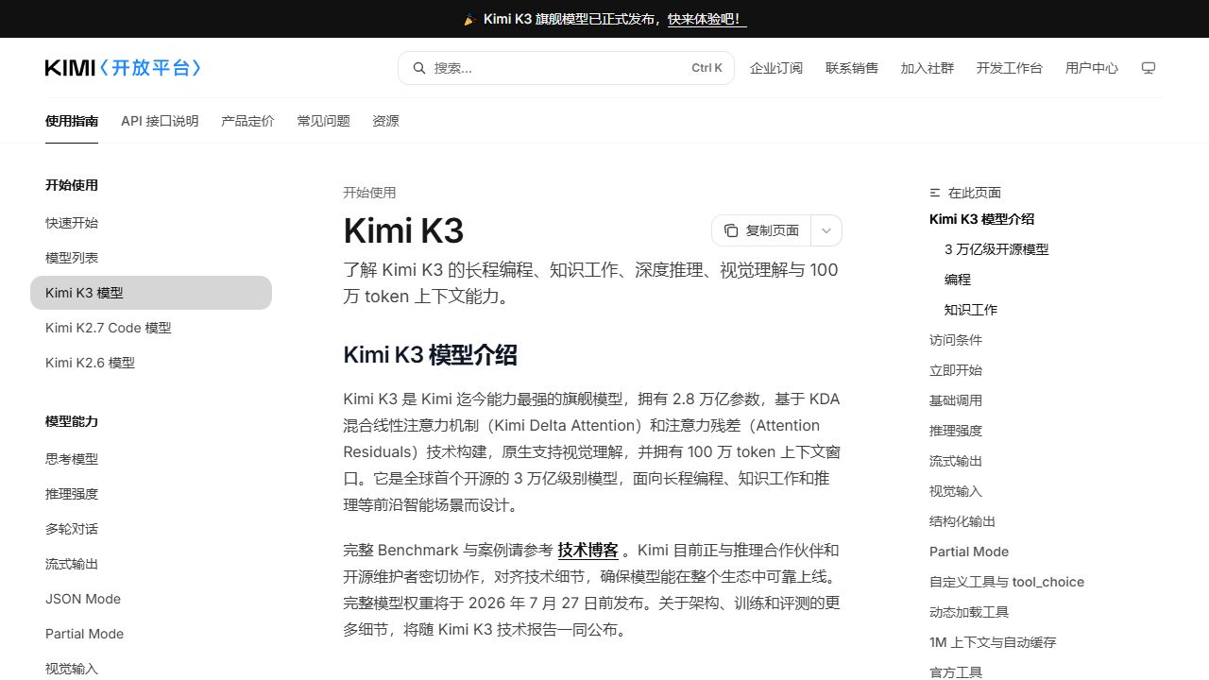Expand the 复制页面 dropdown chevron
This screenshot has height=680, width=1209.
[x=826, y=230]
